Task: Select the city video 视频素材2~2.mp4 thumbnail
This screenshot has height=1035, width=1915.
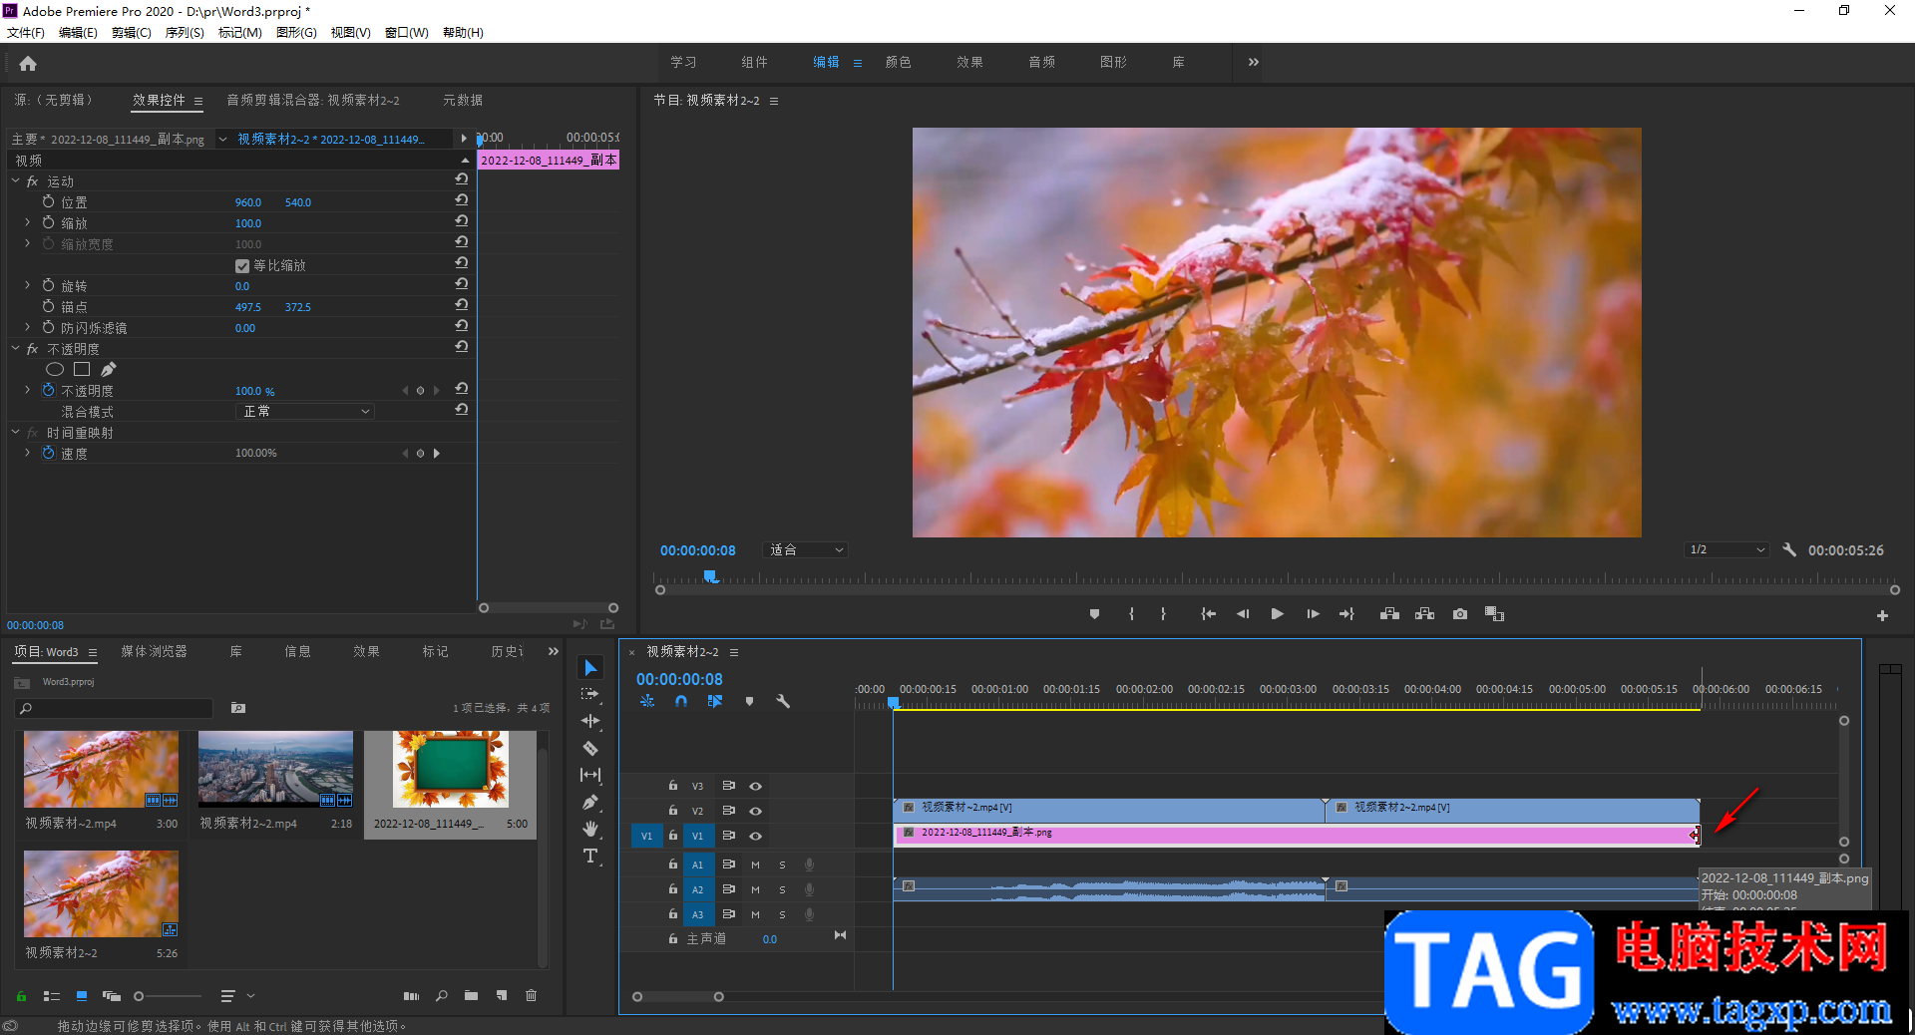Action: 275,769
